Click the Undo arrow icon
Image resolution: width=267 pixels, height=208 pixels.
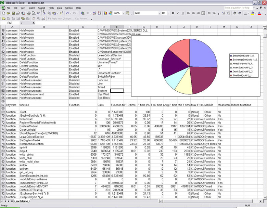(x=67, y=13)
